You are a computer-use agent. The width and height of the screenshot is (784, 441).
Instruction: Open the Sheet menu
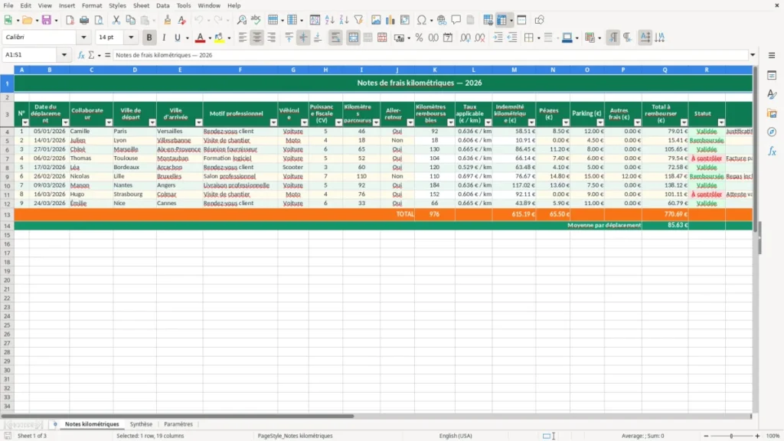coord(141,5)
